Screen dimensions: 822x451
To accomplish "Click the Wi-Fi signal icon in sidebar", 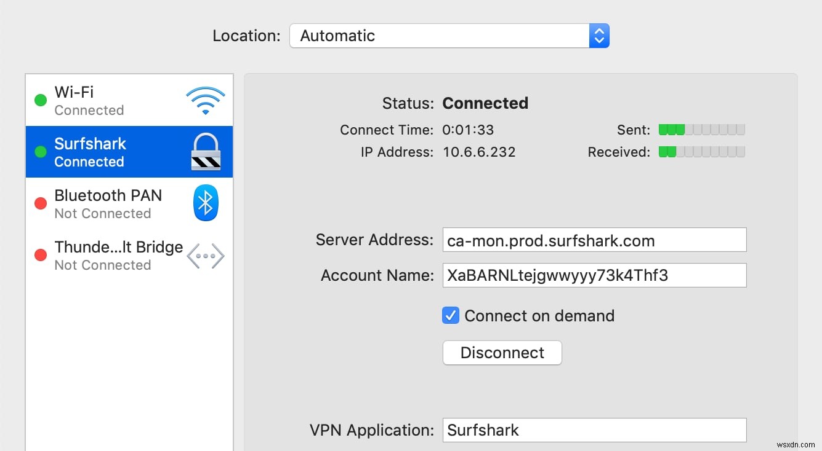I will [x=206, y=100].
